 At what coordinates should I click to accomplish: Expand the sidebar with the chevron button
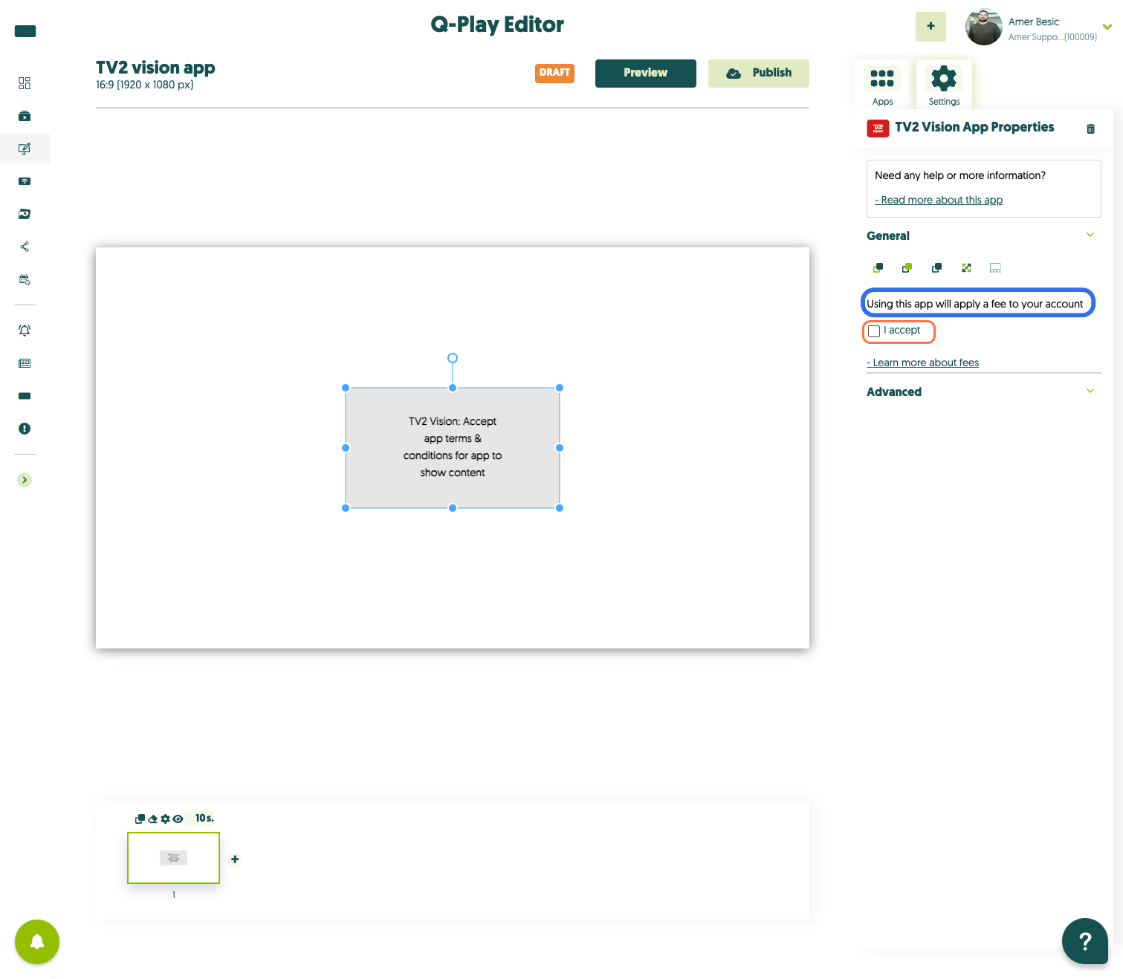coord(25,480)
